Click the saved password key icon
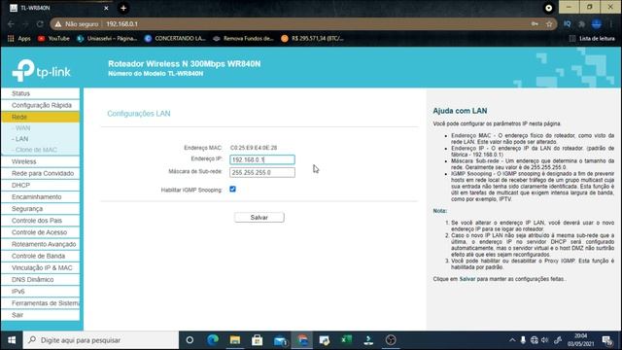 [535, 23]
